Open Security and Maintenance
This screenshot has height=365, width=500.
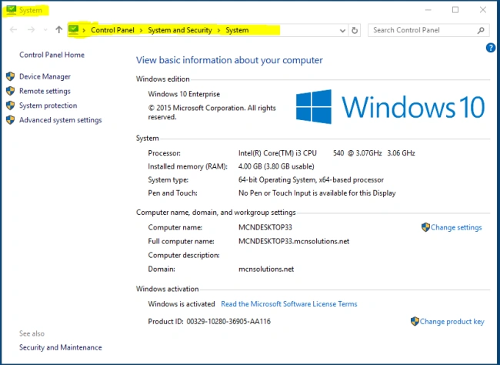click(61, 347)
